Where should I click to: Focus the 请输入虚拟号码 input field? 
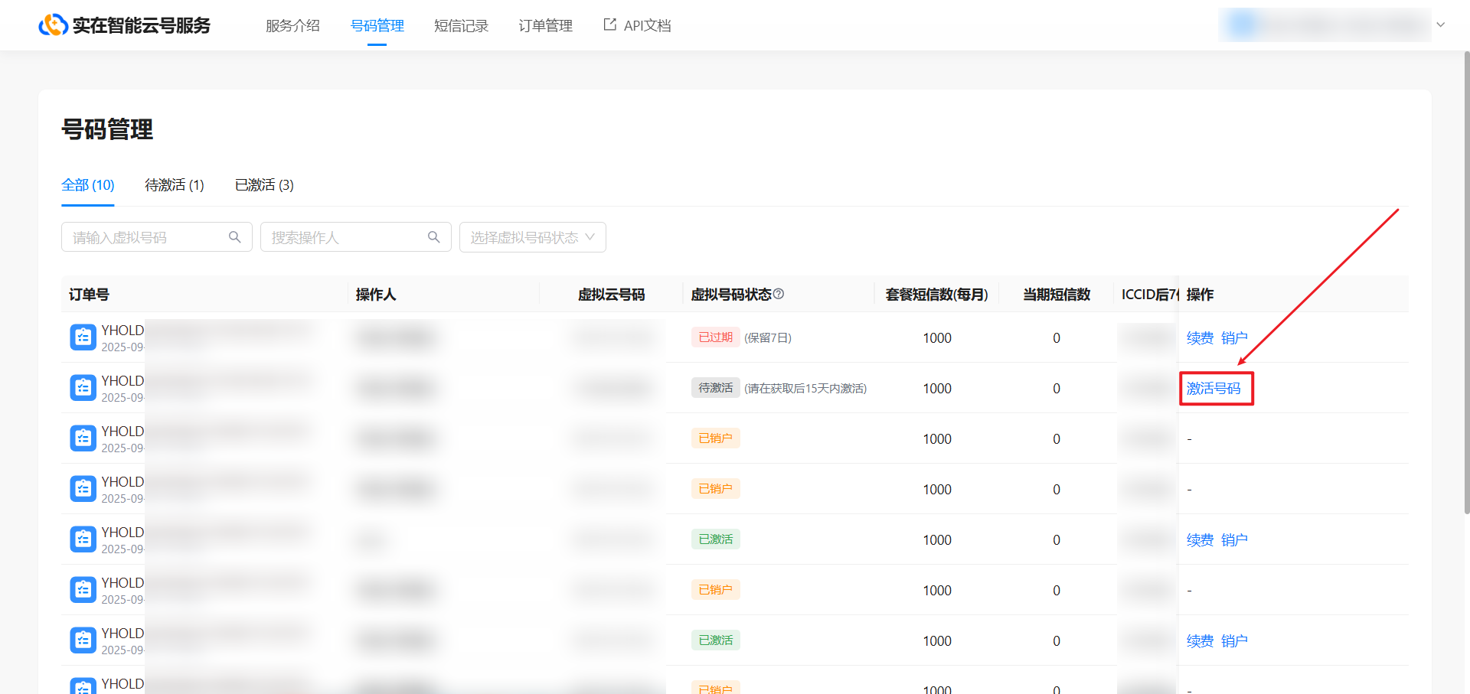coord(145,237)
